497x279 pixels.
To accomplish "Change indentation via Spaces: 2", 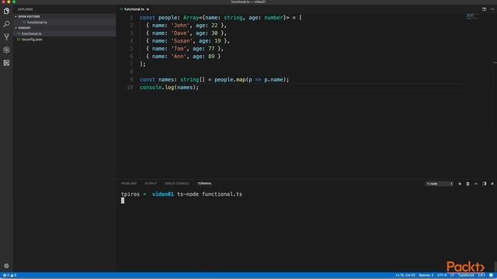I will (426, 275).
